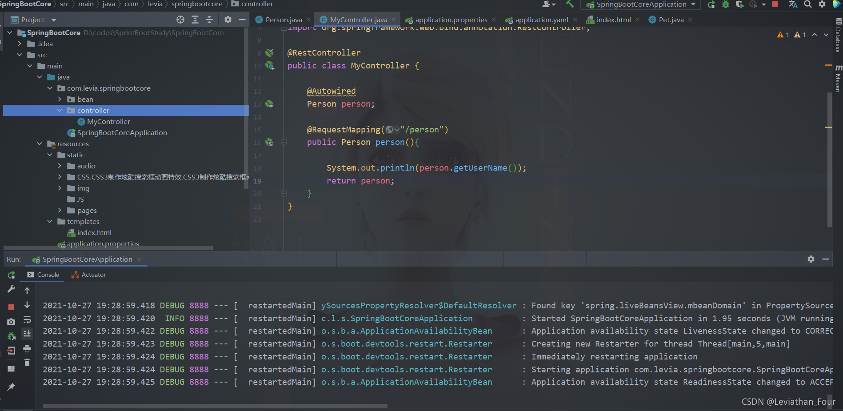The image size is (843, 411).
Task: Collapse the resources folder
Action: [40, 144]
